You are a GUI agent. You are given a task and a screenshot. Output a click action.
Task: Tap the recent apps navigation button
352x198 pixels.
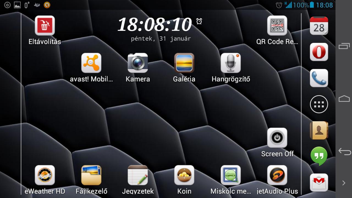click(344, 46)
